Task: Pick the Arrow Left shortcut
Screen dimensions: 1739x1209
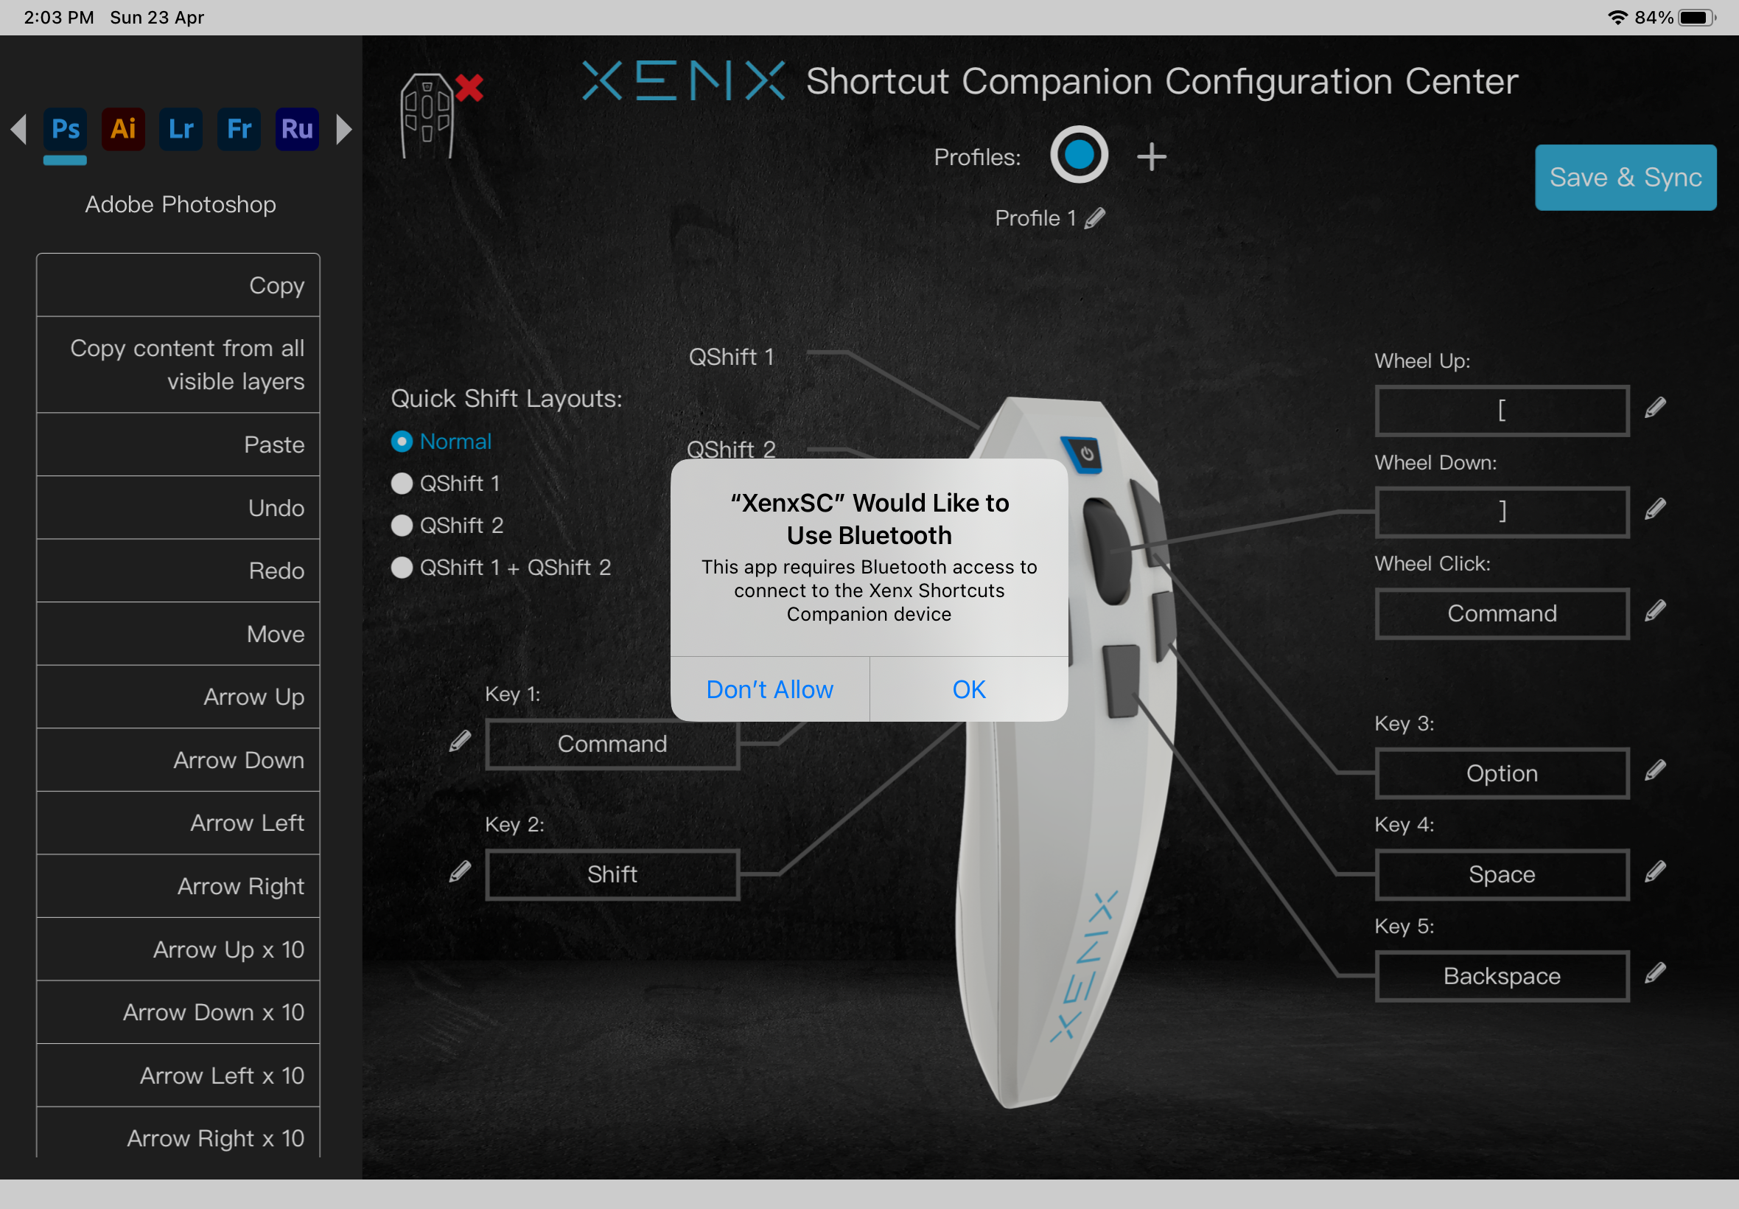Action: 178,823
